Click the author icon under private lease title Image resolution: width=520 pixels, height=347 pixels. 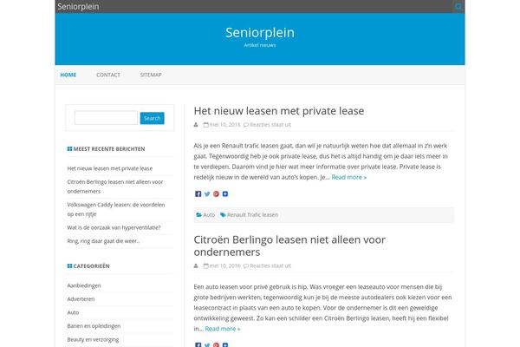click(x=196, y=125)
